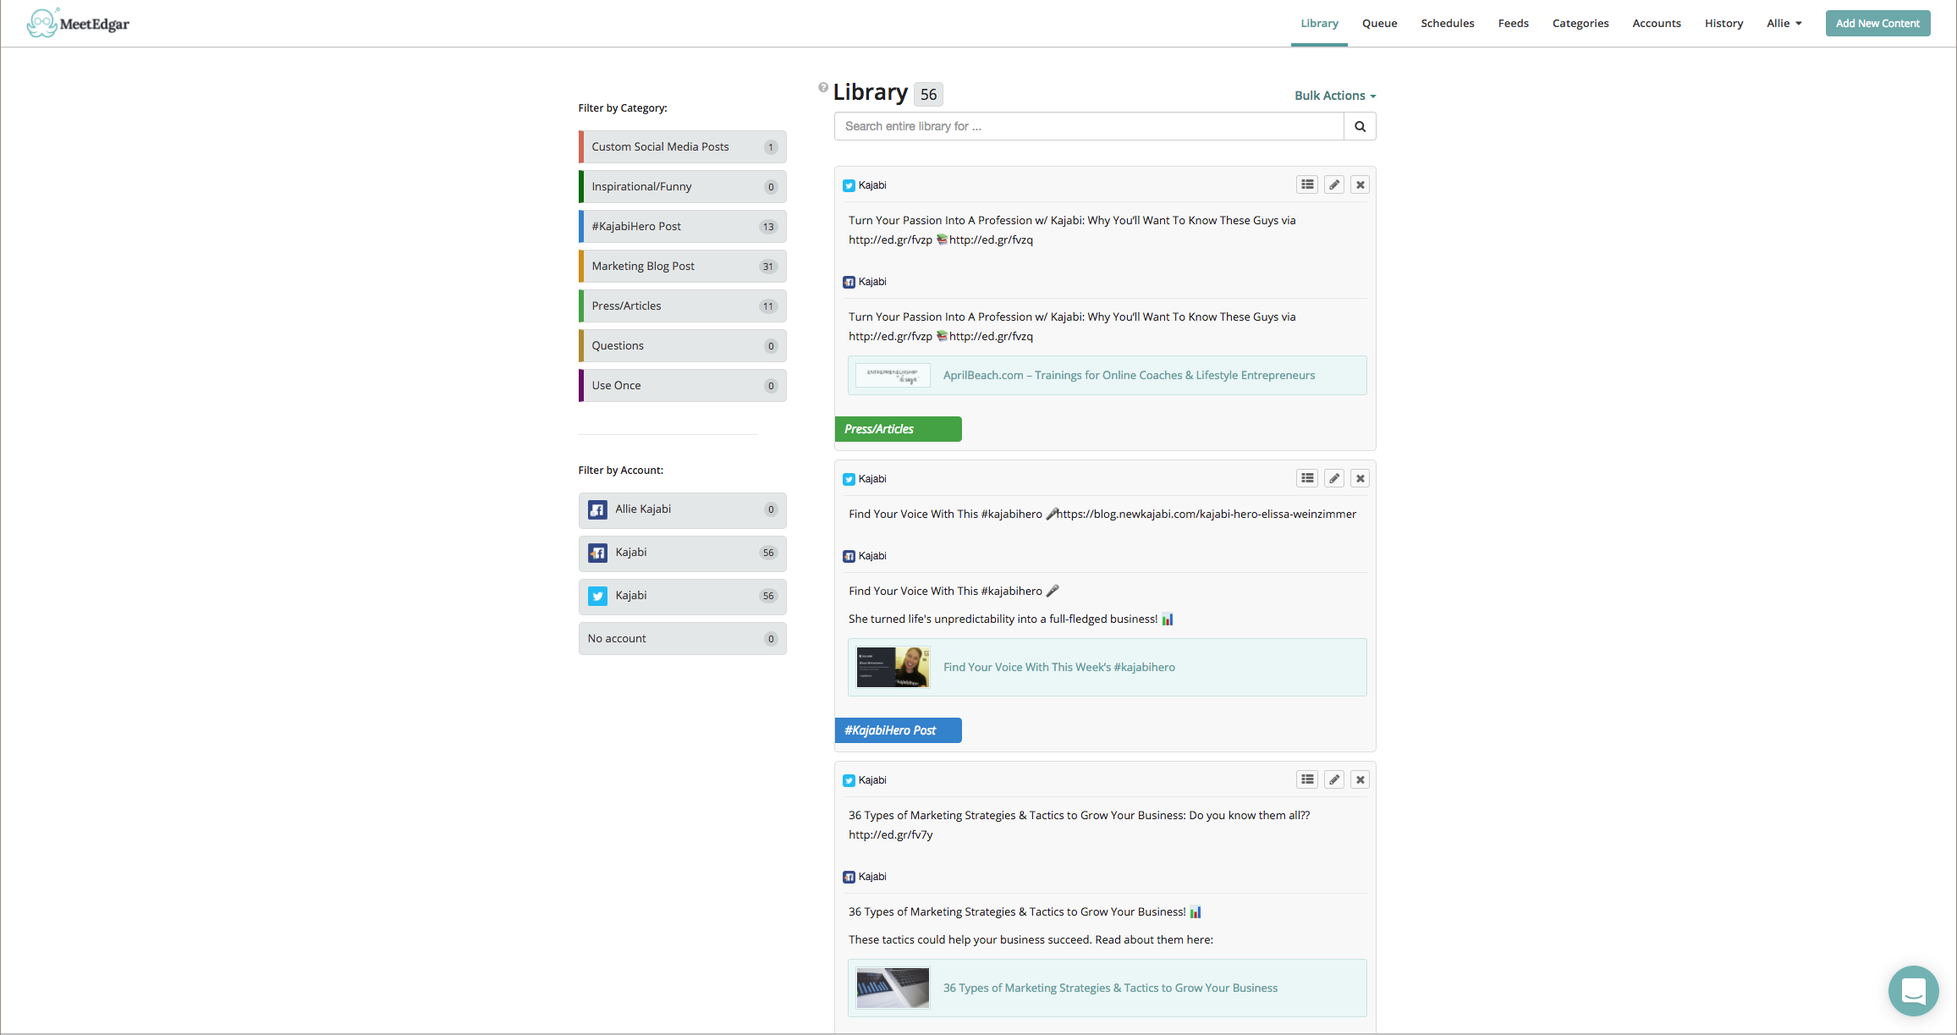Open the Bulk Actions dropdown
Screen dimensions: 1957x1035
point(1335,96)
